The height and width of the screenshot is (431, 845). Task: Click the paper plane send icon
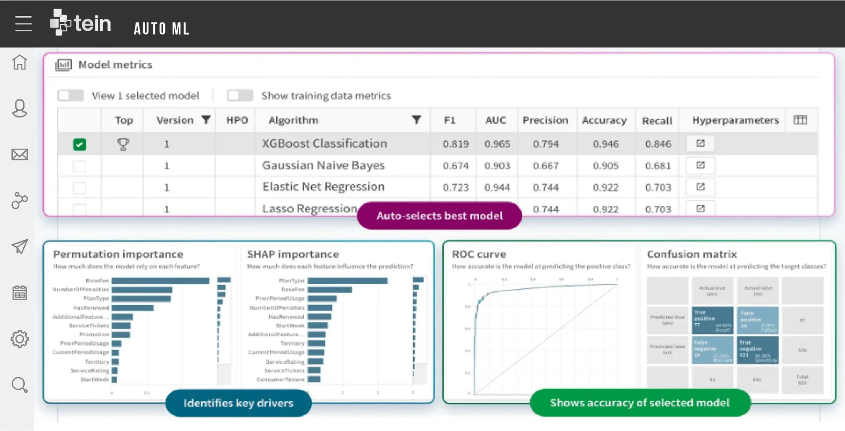19,247
